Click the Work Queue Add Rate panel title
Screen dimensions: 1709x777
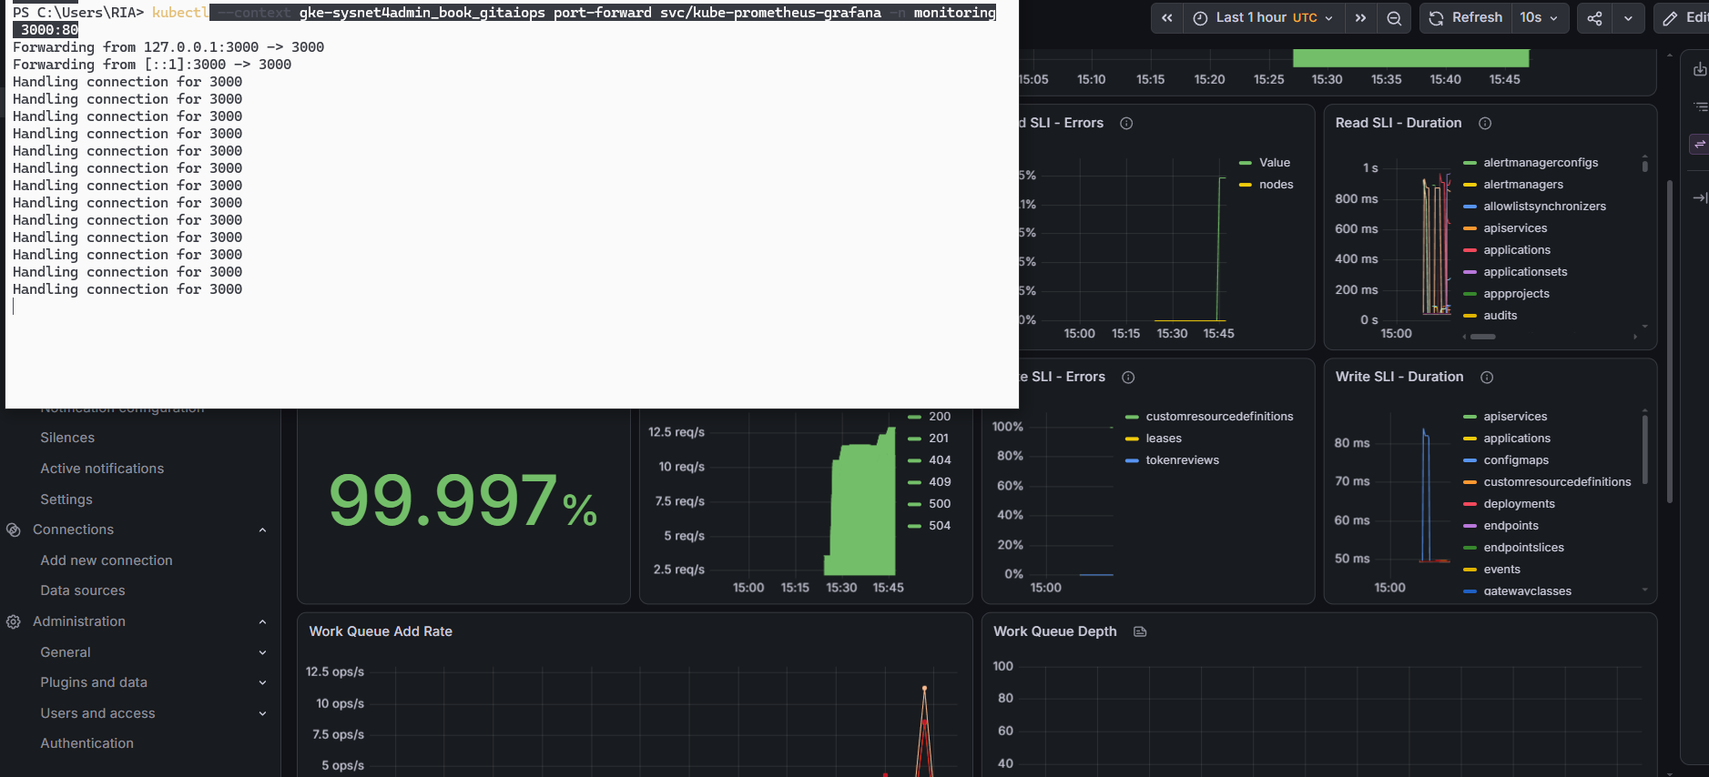[x=381, y=631]
